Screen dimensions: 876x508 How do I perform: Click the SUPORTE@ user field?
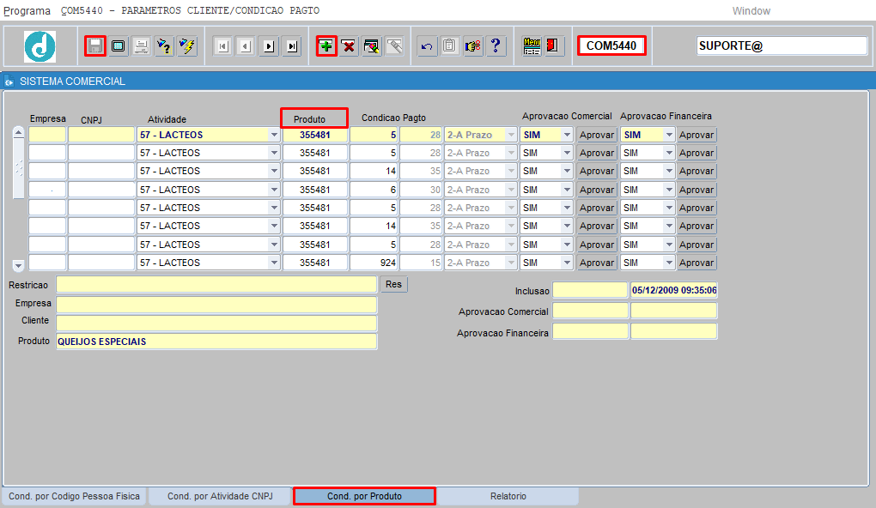pos(782,45)
